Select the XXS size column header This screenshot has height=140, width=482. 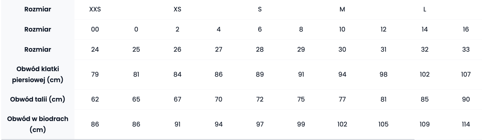(95, 9)
